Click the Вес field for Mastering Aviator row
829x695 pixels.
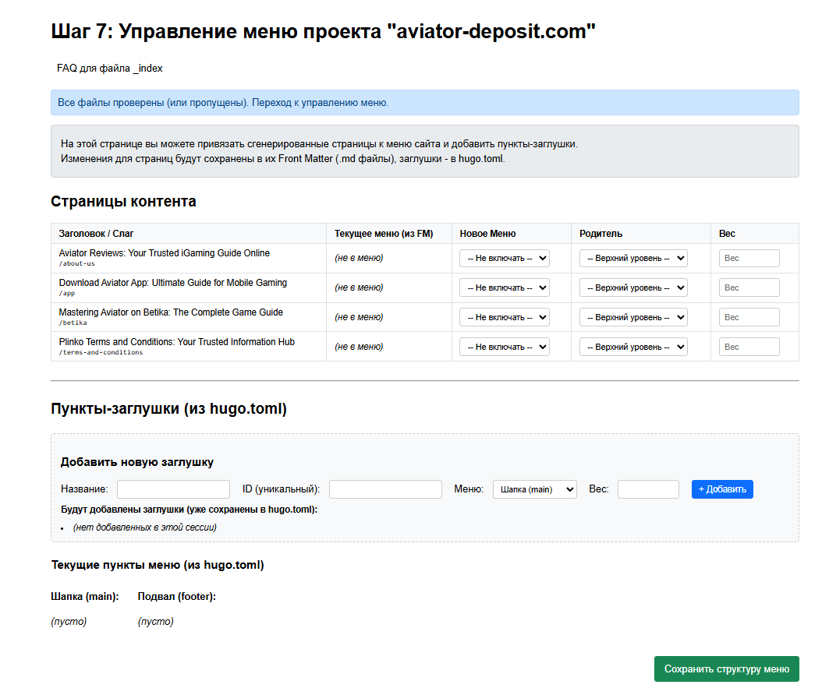click(x=749, y=316)
